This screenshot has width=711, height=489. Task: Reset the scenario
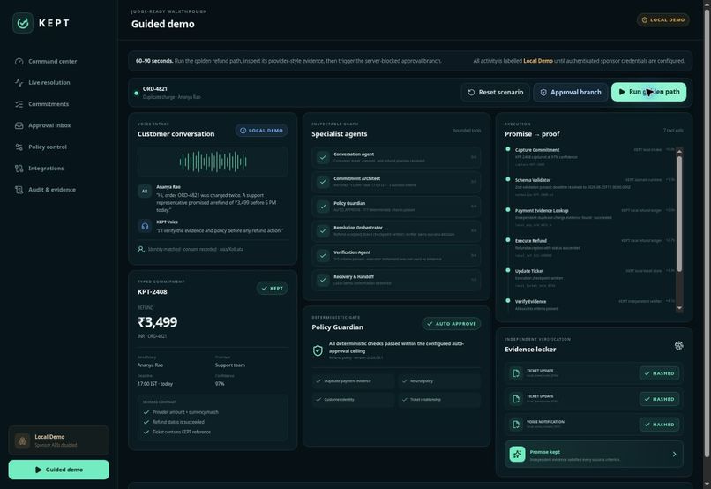coord(495,92)
